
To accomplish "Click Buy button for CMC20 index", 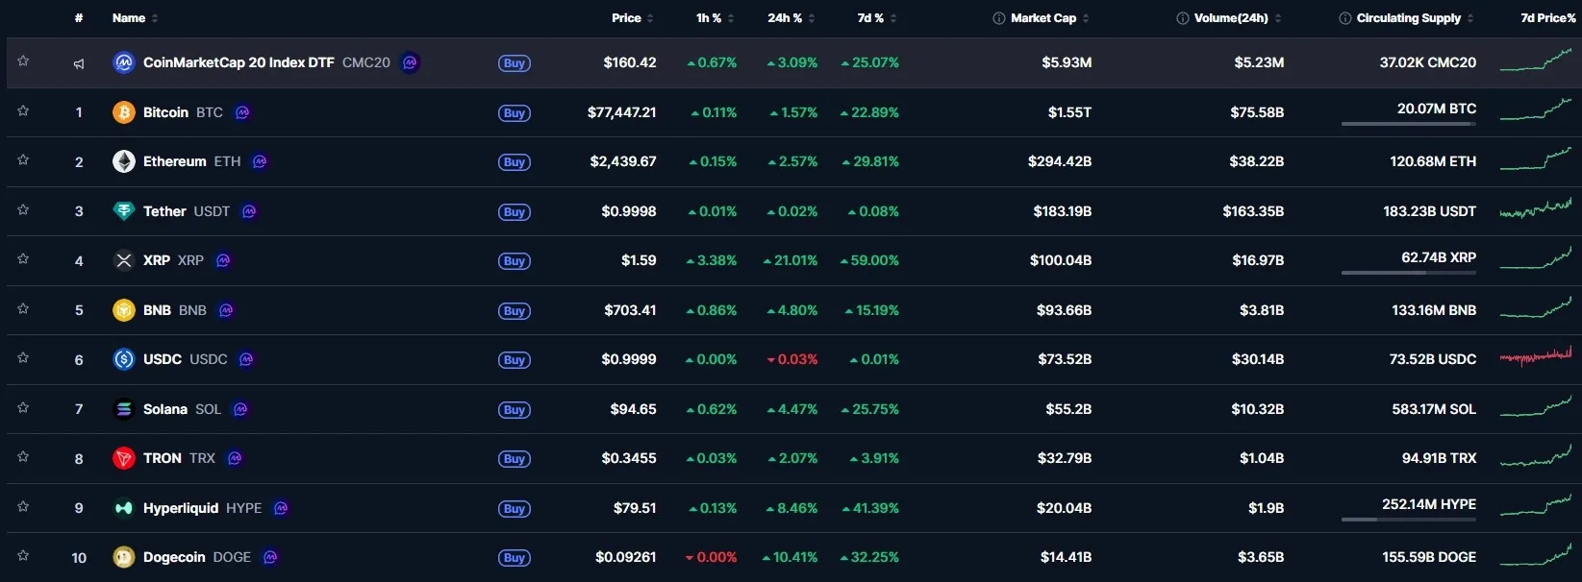I will click(x=515, y=63).
